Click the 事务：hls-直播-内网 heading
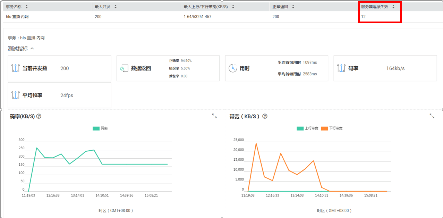Screen dimensions: 443x218 tap(26, 38)
